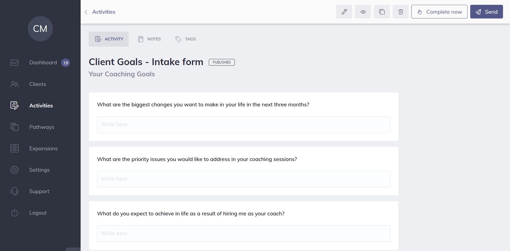Screen dimensions: 510x251
Task: Open Pathways in sidebar
Action: point(42,127)
